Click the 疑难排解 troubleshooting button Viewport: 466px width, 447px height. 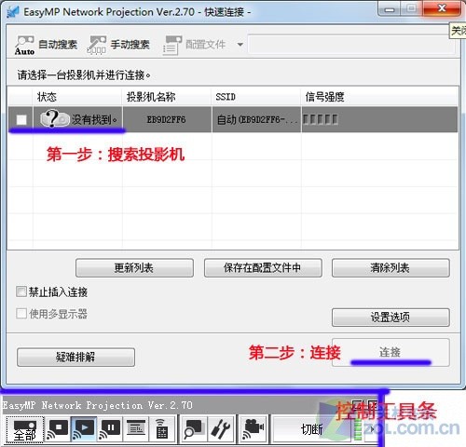coord(75,358)
